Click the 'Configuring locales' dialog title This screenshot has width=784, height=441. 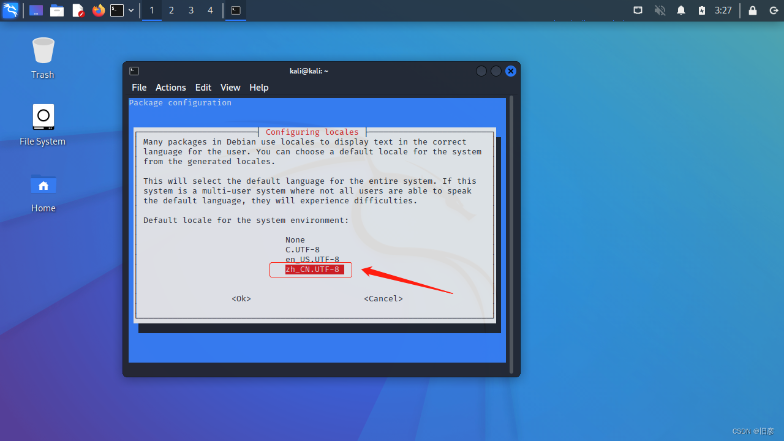[312, 132]
